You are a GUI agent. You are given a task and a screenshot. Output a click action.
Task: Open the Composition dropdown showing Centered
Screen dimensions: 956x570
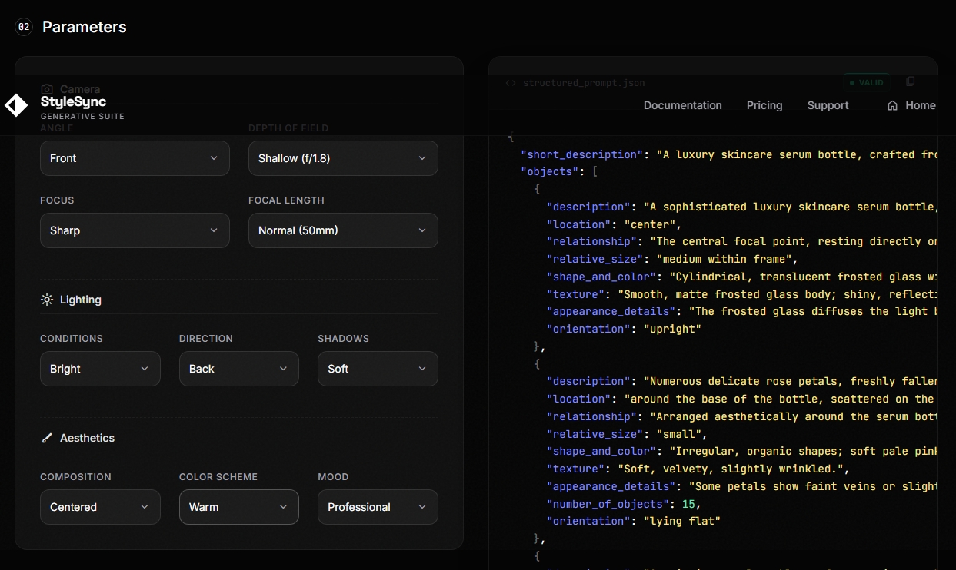(100, 507)
